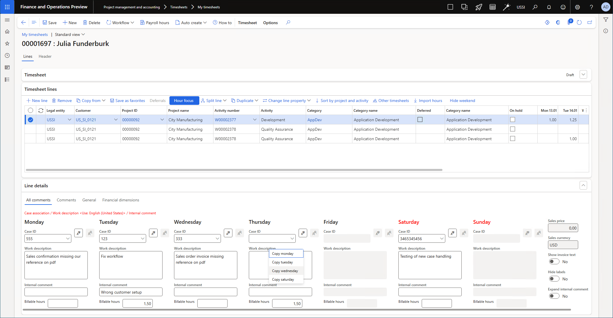Click the timesheet lines horizontal scrollbar
The image size is (613, 318).
[234, 170]
